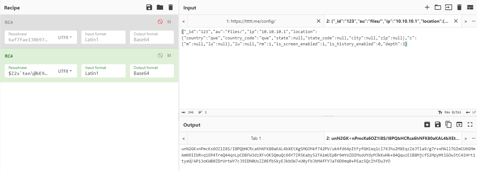477x171 pixels.
Task: Save all outputs to a zip archive icon
Action: tap(427, 125)
